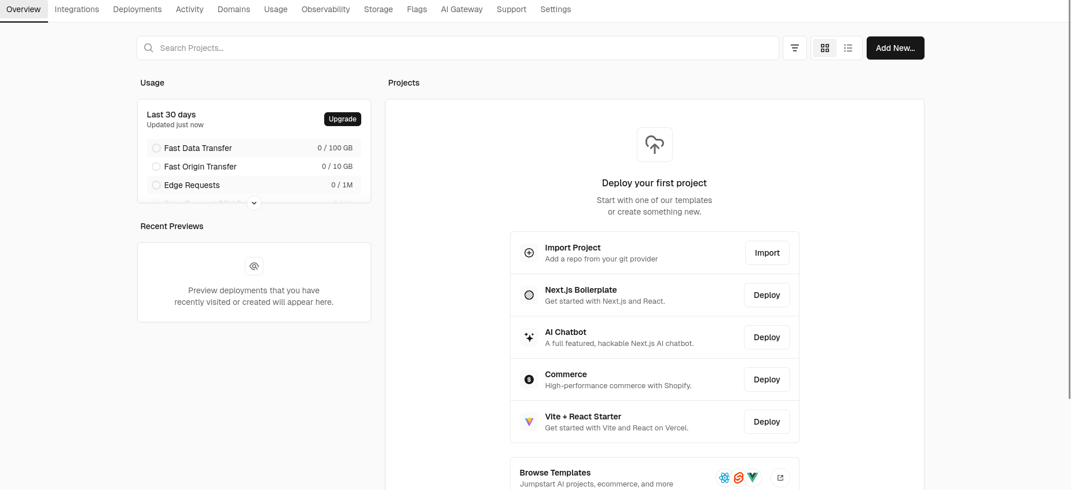Switch to list view
This screenshot has height=490, width=1071.
(848, 48)
